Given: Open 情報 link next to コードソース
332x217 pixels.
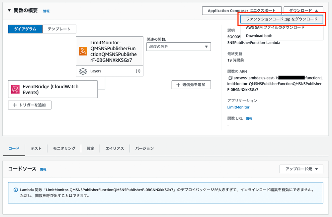Looking at the screenshot, I should click(43, 169).
